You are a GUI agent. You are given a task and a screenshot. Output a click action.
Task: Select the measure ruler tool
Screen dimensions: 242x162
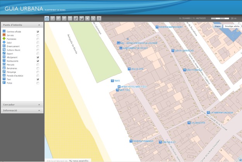tap(76, 18)
